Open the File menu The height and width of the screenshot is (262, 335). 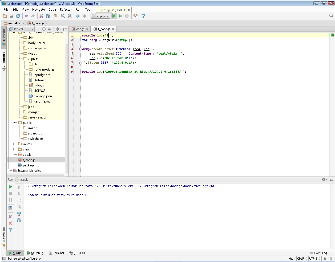click(6, 10)
